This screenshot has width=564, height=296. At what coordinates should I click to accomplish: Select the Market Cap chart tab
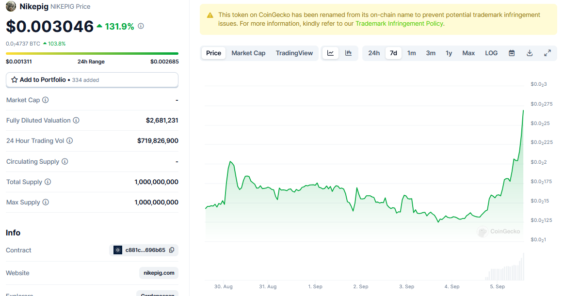248,53
